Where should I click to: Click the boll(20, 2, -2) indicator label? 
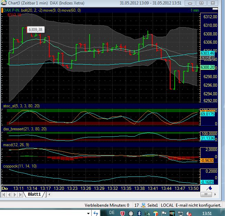[32, 10]
